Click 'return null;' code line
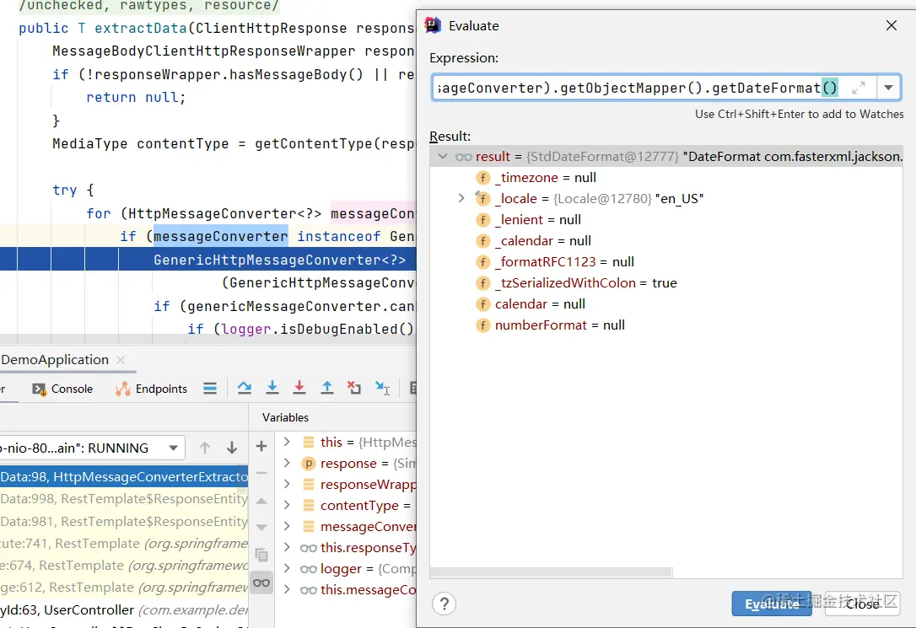Image resolution: width=916 pixels, height=628 pixels. [x=136, y=98]
